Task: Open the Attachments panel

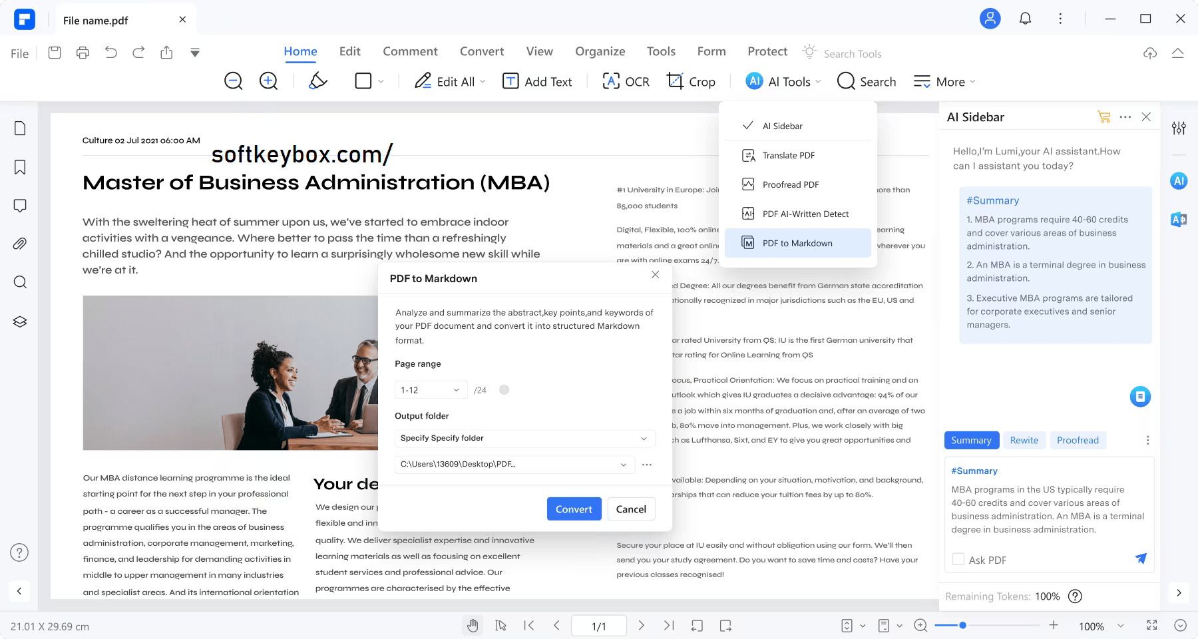Action: 20,244
